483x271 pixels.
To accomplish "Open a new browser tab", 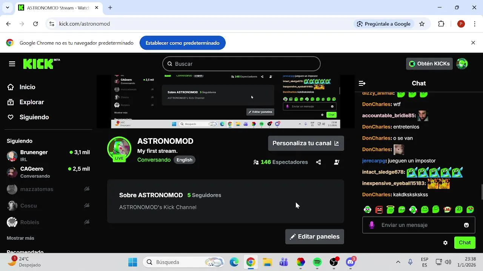I will 110,8.
